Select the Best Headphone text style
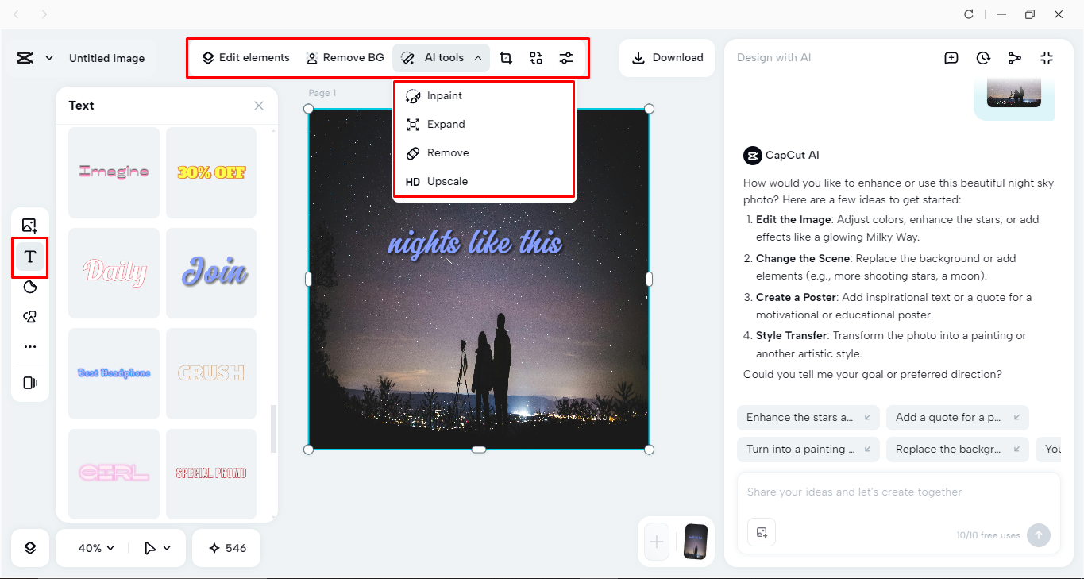Viewport: 1084px width, 579px height. 114,373
